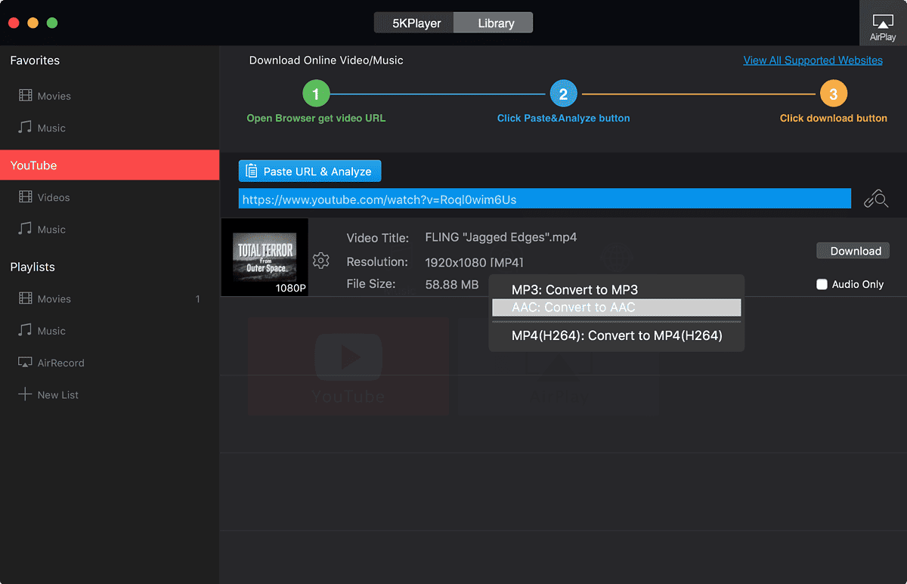
Task: Click the AirPlay icon
Action: coord(883,22)
